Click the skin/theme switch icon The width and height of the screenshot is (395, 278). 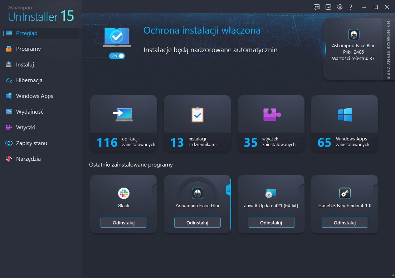coord(328,7)
